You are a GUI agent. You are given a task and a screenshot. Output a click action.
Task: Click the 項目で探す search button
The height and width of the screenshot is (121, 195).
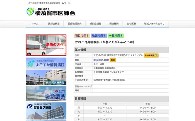click(82, 36)
